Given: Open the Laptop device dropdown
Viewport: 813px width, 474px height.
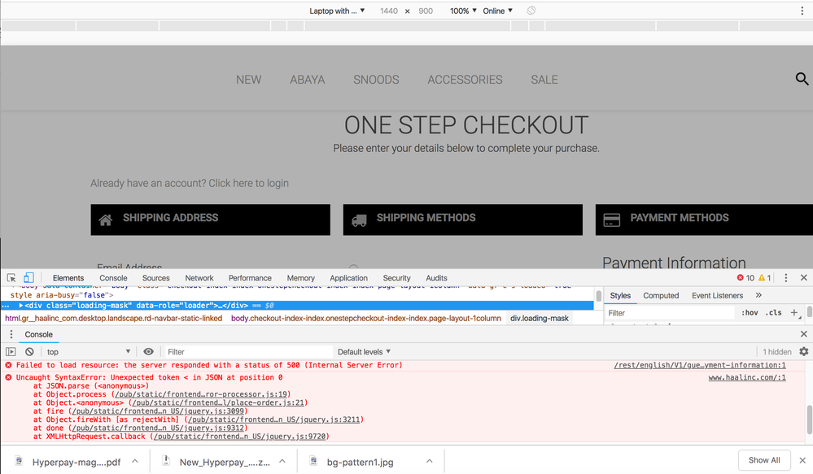Looking at the screenshot, I should 337,11.
